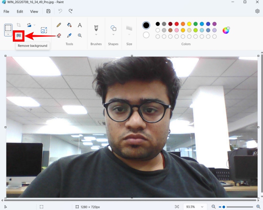The image size is (263, 210).
Task: Select the rectangular selection tool
Action: (8, 28)
